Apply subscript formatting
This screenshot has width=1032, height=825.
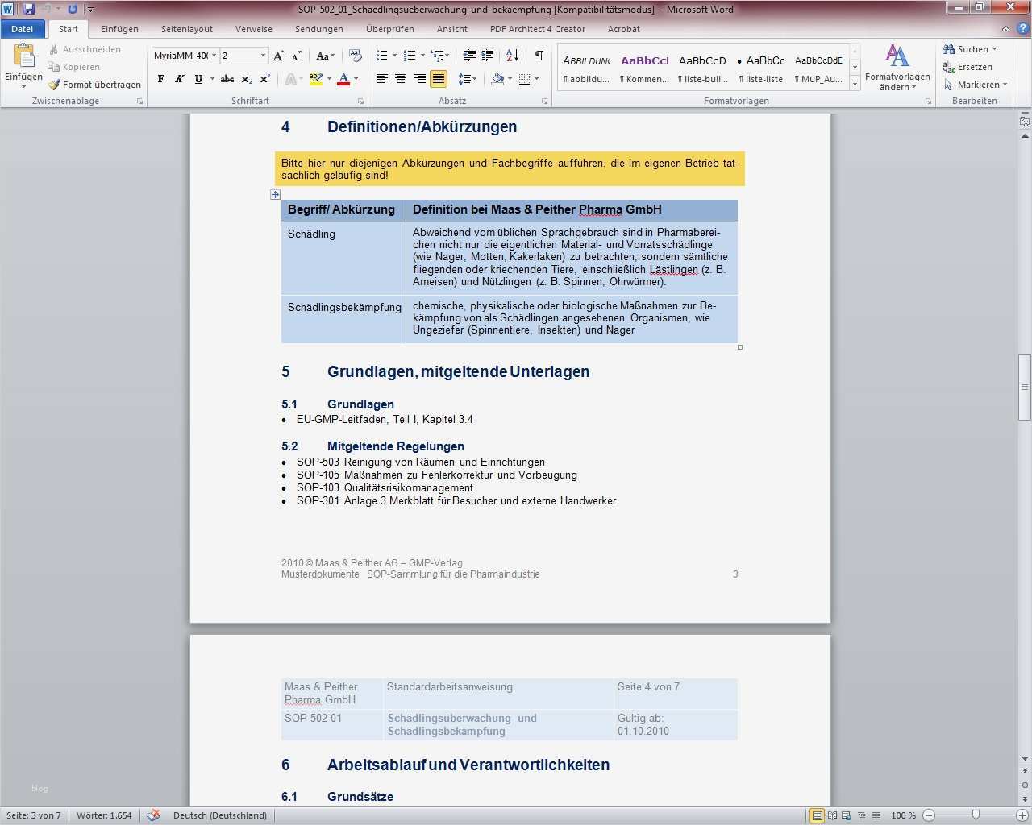click(x=247, y=79)
